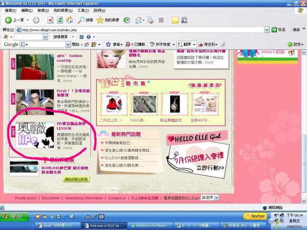Click the Advertising information link

click(x=84, y=198)
